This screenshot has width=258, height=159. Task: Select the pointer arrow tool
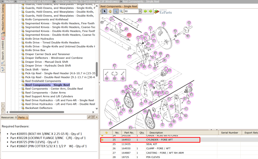point(104,11)
